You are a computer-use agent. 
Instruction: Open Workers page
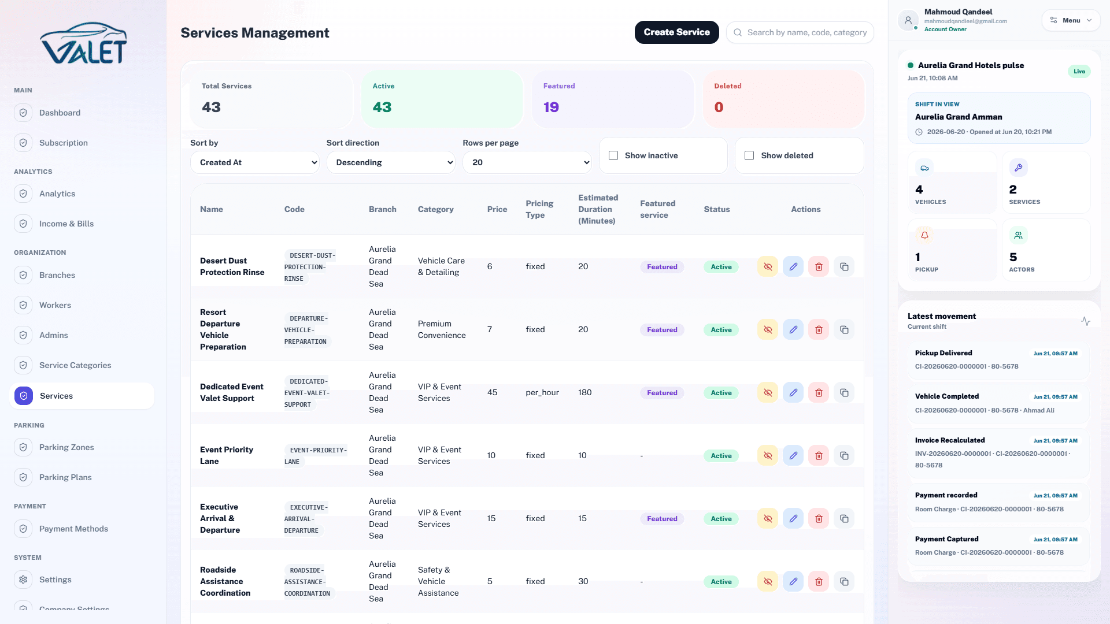(82, 305)
